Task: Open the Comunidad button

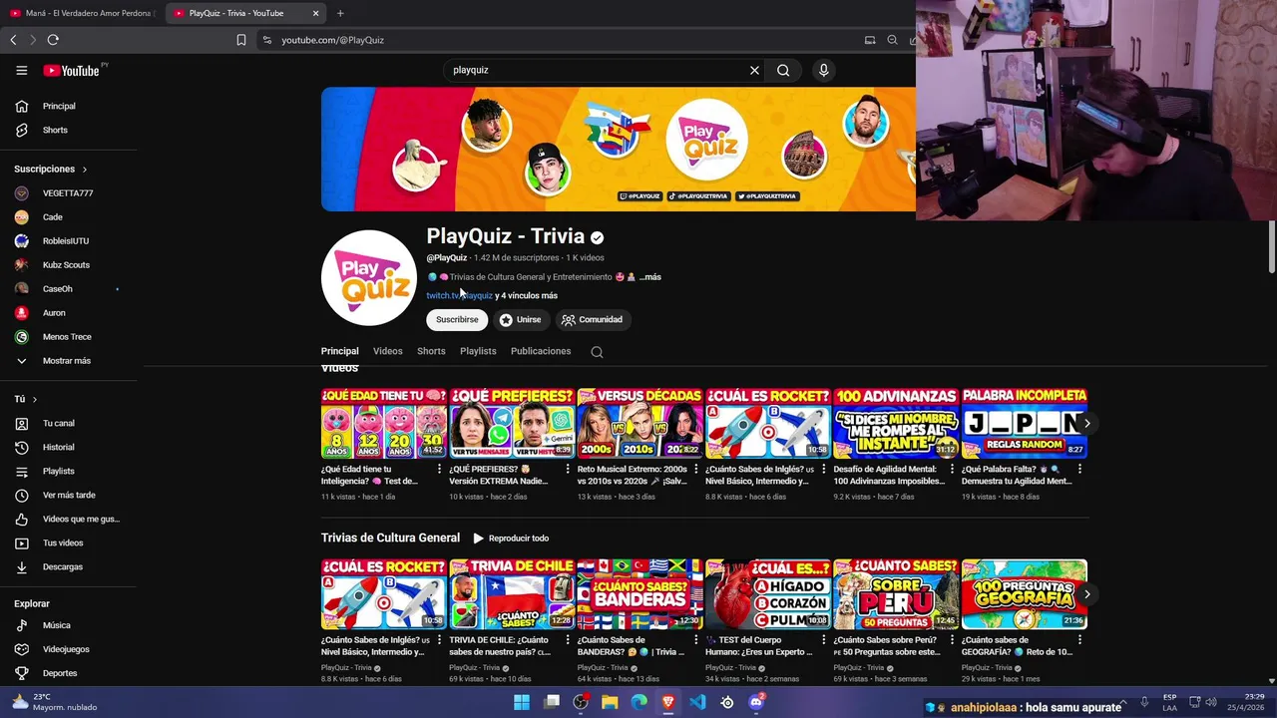Action: (x=592, y=320)
